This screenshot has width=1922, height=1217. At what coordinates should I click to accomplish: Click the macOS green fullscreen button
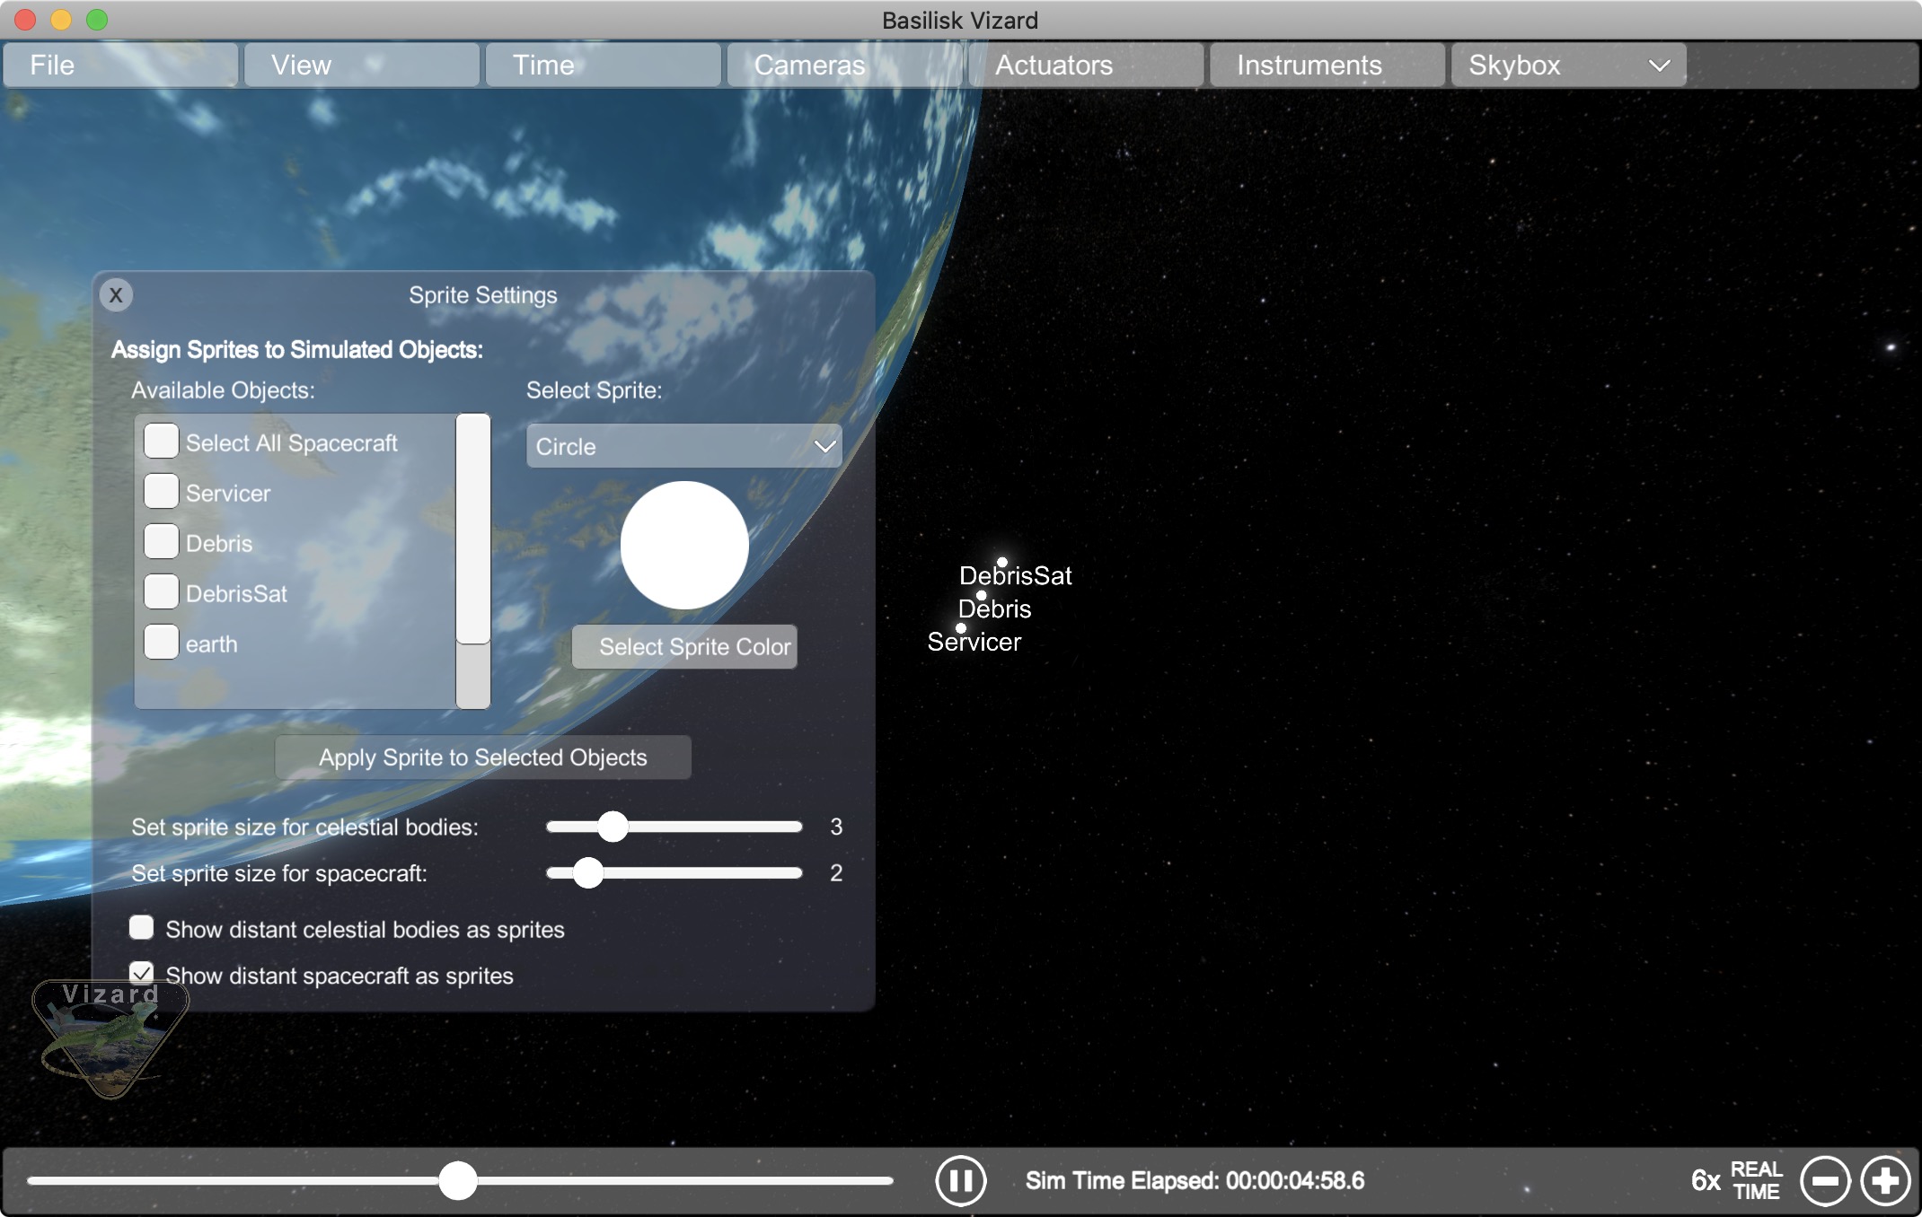pyautogui.click(x=97, y=19)
